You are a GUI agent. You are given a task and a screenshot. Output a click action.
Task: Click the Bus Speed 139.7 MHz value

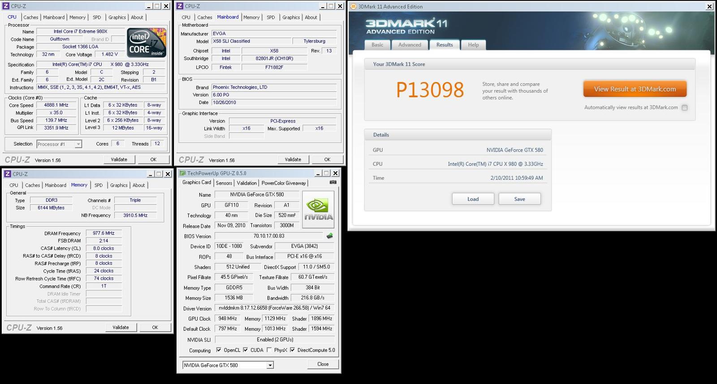(x=56, y=121)
